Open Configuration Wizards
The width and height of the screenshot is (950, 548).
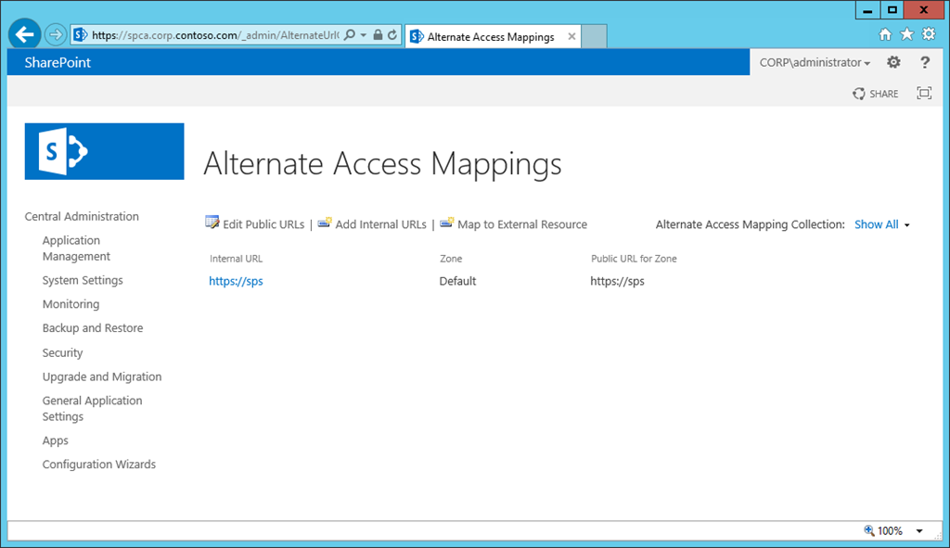[98, 465]
